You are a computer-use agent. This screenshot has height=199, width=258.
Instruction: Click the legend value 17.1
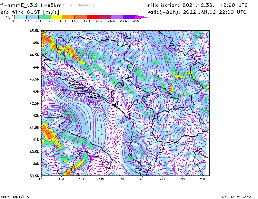pyautogui.click(x=87, y=21)
